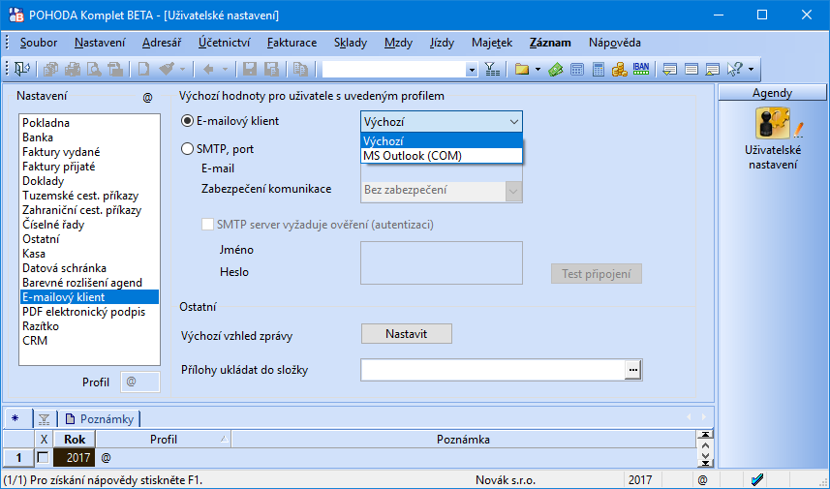Click the back arrow toolbar icon
830x489 pixels.
[x=208, y=69]
